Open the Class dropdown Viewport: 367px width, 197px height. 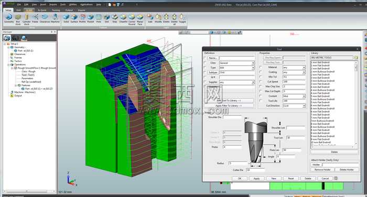pyautogui.click(x=253, y=63)
